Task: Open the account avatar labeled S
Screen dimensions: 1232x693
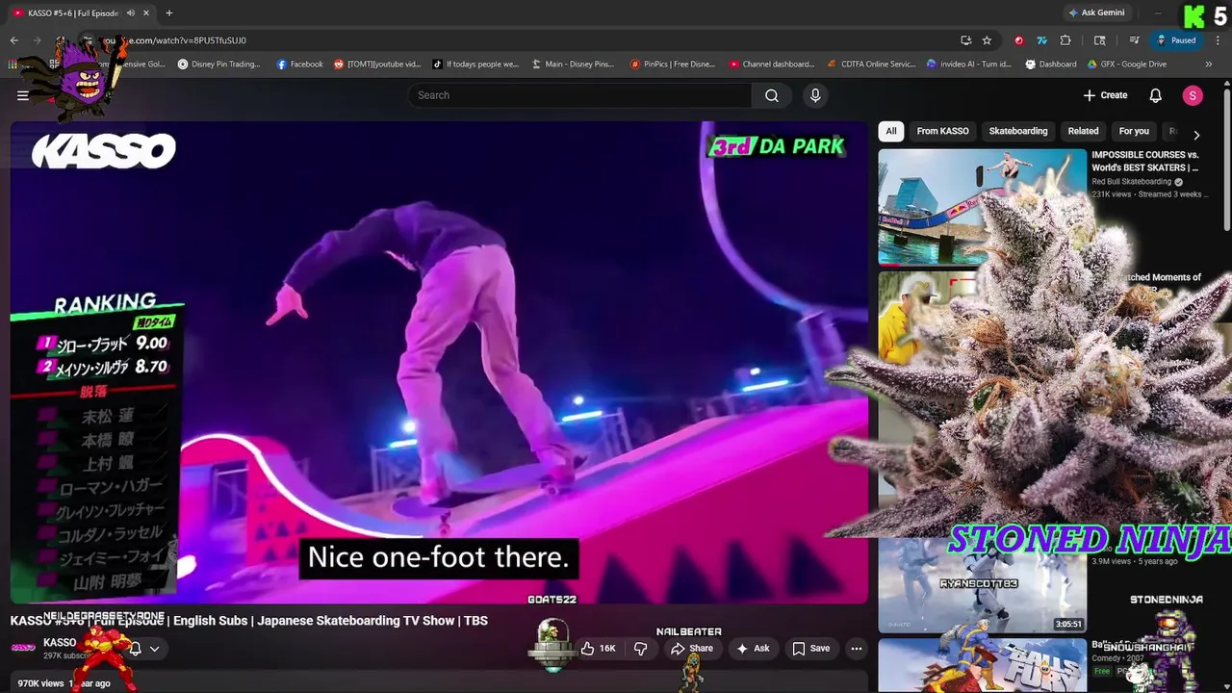Action: tap(1193, 95)
